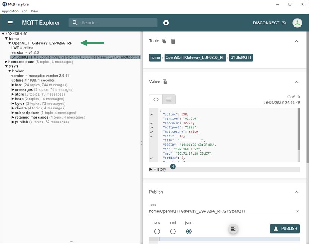Expand the load topic node
Image resolution: width=309 pixels, height=244 pixels.
[x=13, y=85]
